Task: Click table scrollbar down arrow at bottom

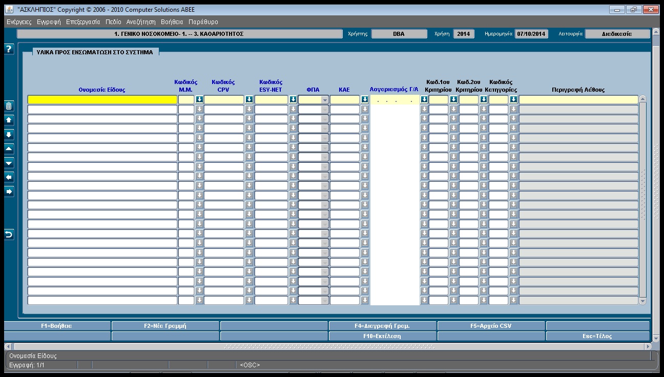Action: click(643, 302)
